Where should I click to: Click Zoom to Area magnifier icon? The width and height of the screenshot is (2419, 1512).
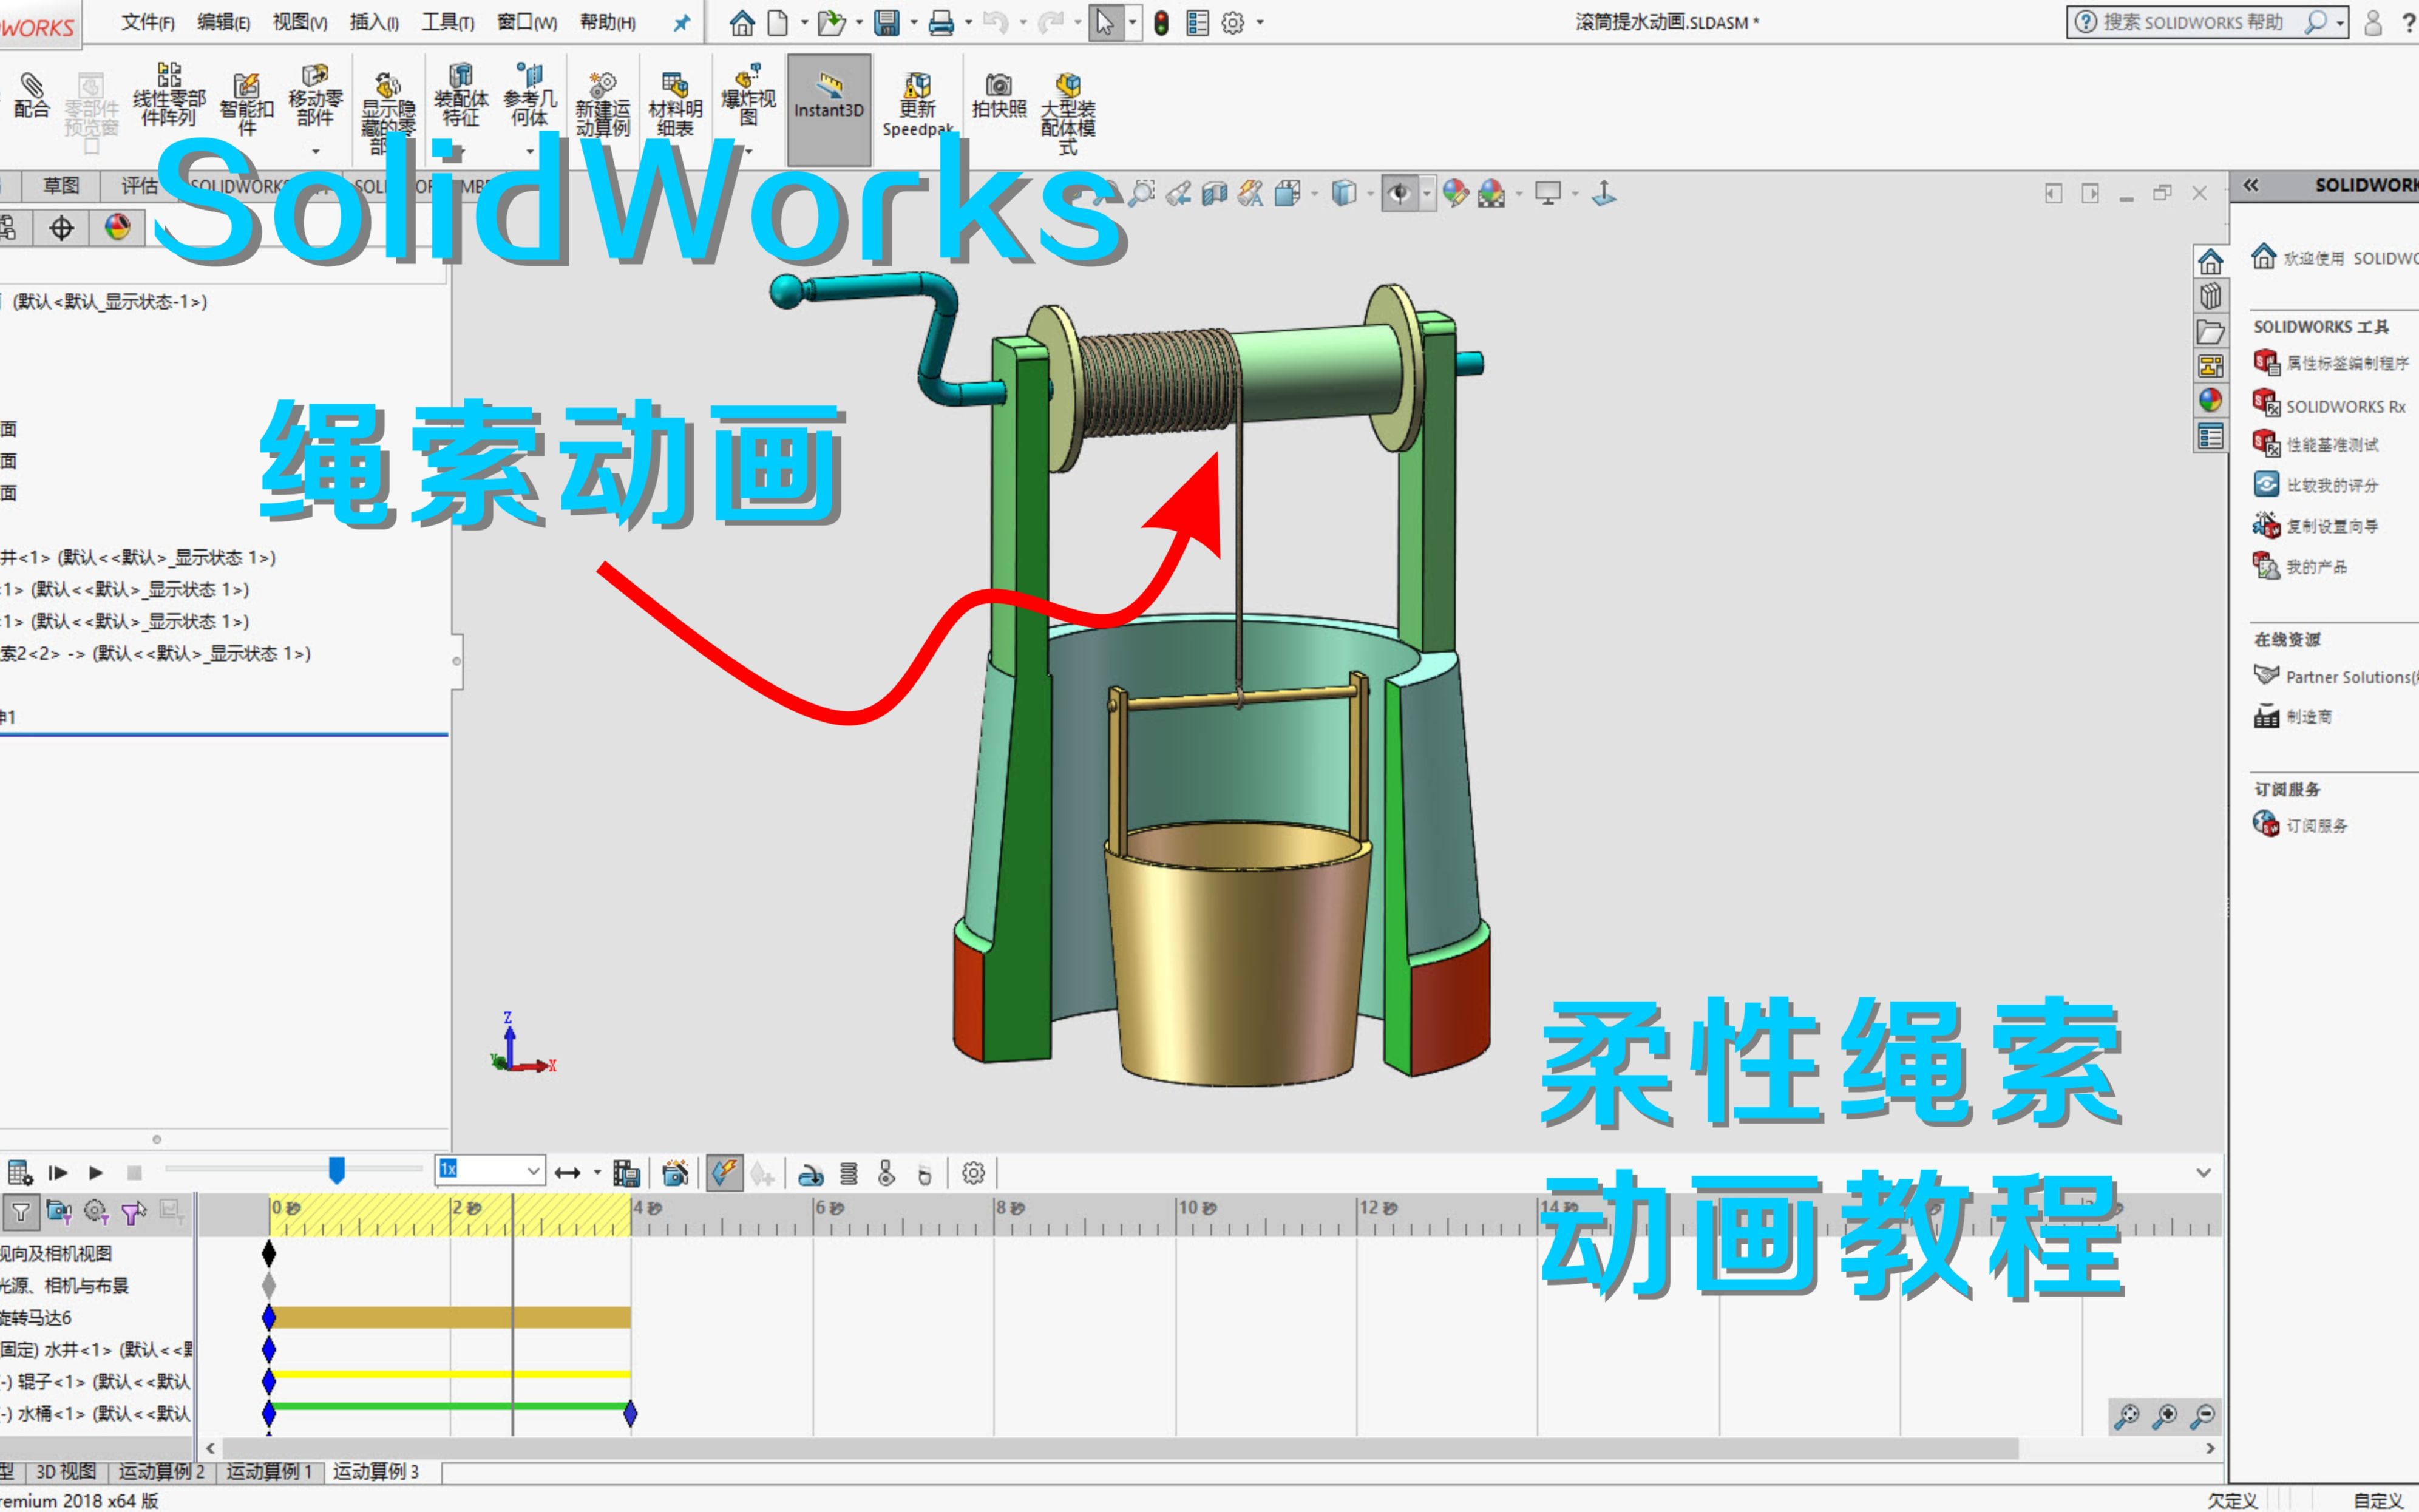pos(1142,193)
